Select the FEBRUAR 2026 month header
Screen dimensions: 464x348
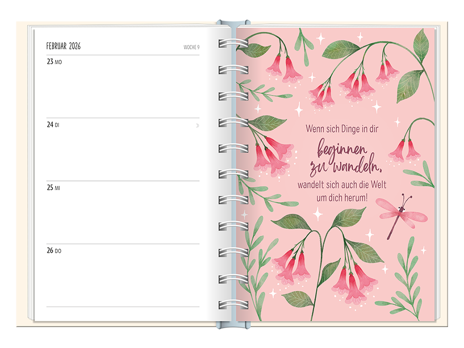click(64, 46)
